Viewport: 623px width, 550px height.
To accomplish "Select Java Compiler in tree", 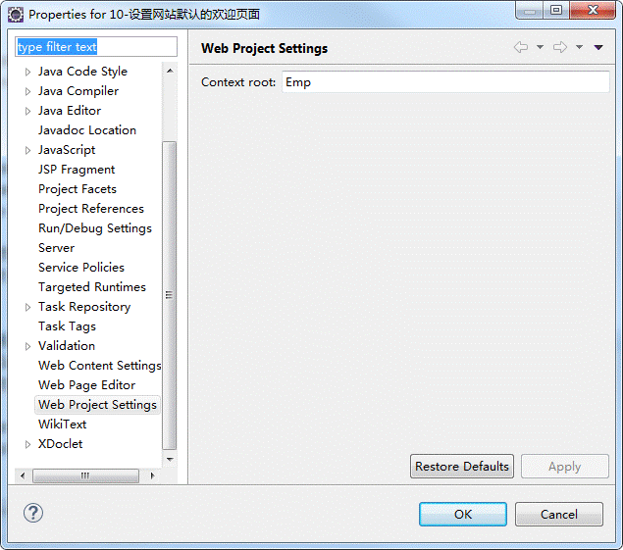I will (78, 91).
